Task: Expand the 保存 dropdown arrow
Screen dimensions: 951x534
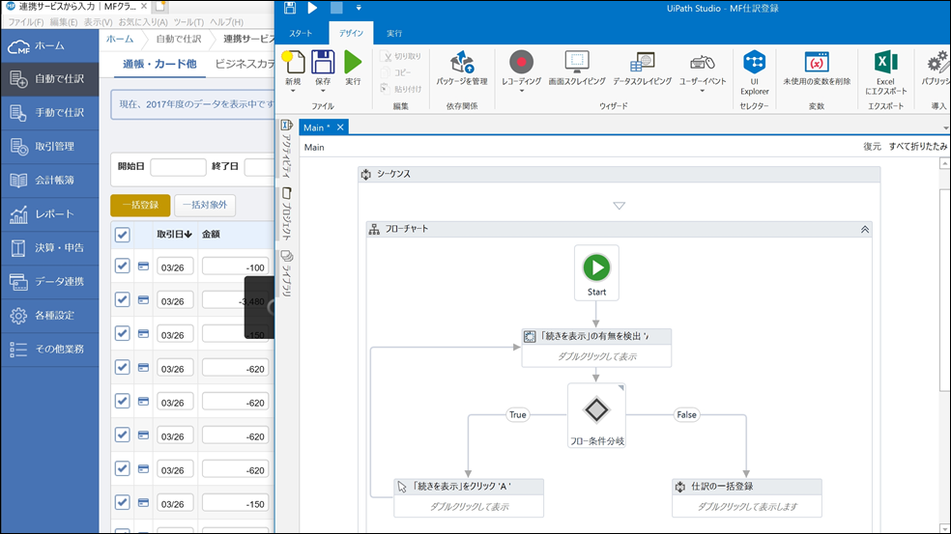Action: [323, 91]
